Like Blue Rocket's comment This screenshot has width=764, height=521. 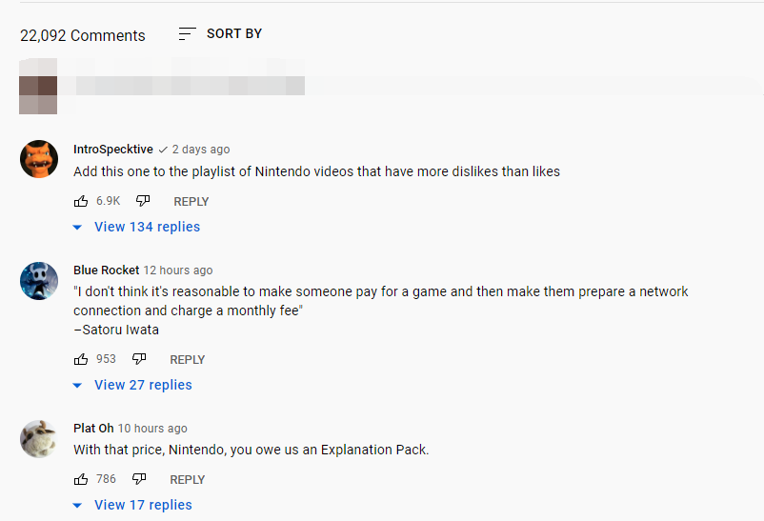(x=81, y=359)
